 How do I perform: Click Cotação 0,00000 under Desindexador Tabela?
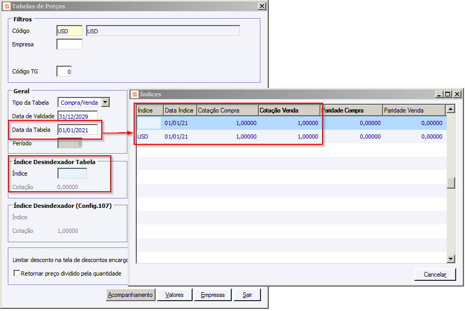click(x=68, y=187)
